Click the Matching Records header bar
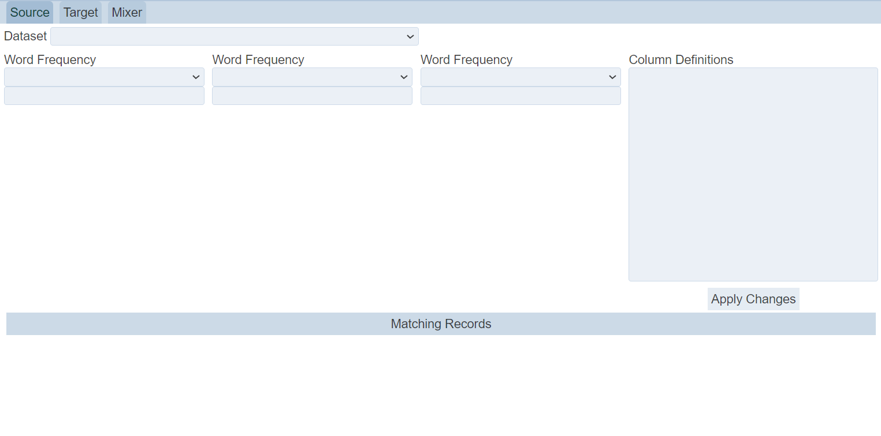Viewport: 881px width, 436px height. click(x=441, y=324)
